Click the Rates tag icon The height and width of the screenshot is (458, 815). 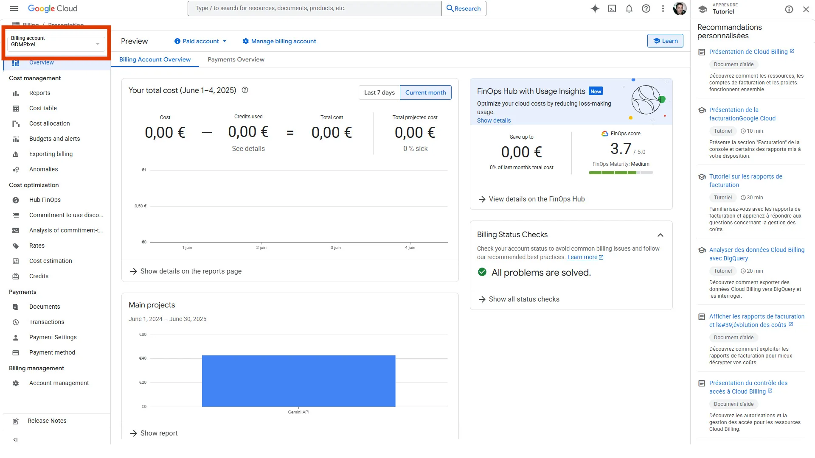pos(16,246)
